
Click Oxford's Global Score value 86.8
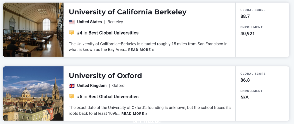coord(245,80)
